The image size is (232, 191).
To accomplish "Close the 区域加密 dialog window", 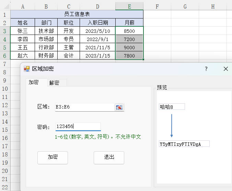I will point(225,69).
